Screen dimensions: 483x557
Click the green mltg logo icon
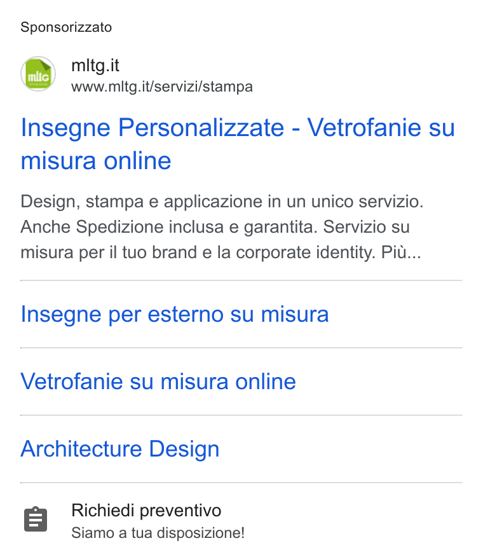[38, 74]
